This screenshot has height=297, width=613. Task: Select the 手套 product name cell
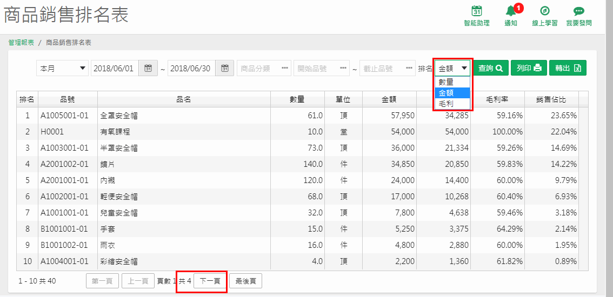pos(184,229)
